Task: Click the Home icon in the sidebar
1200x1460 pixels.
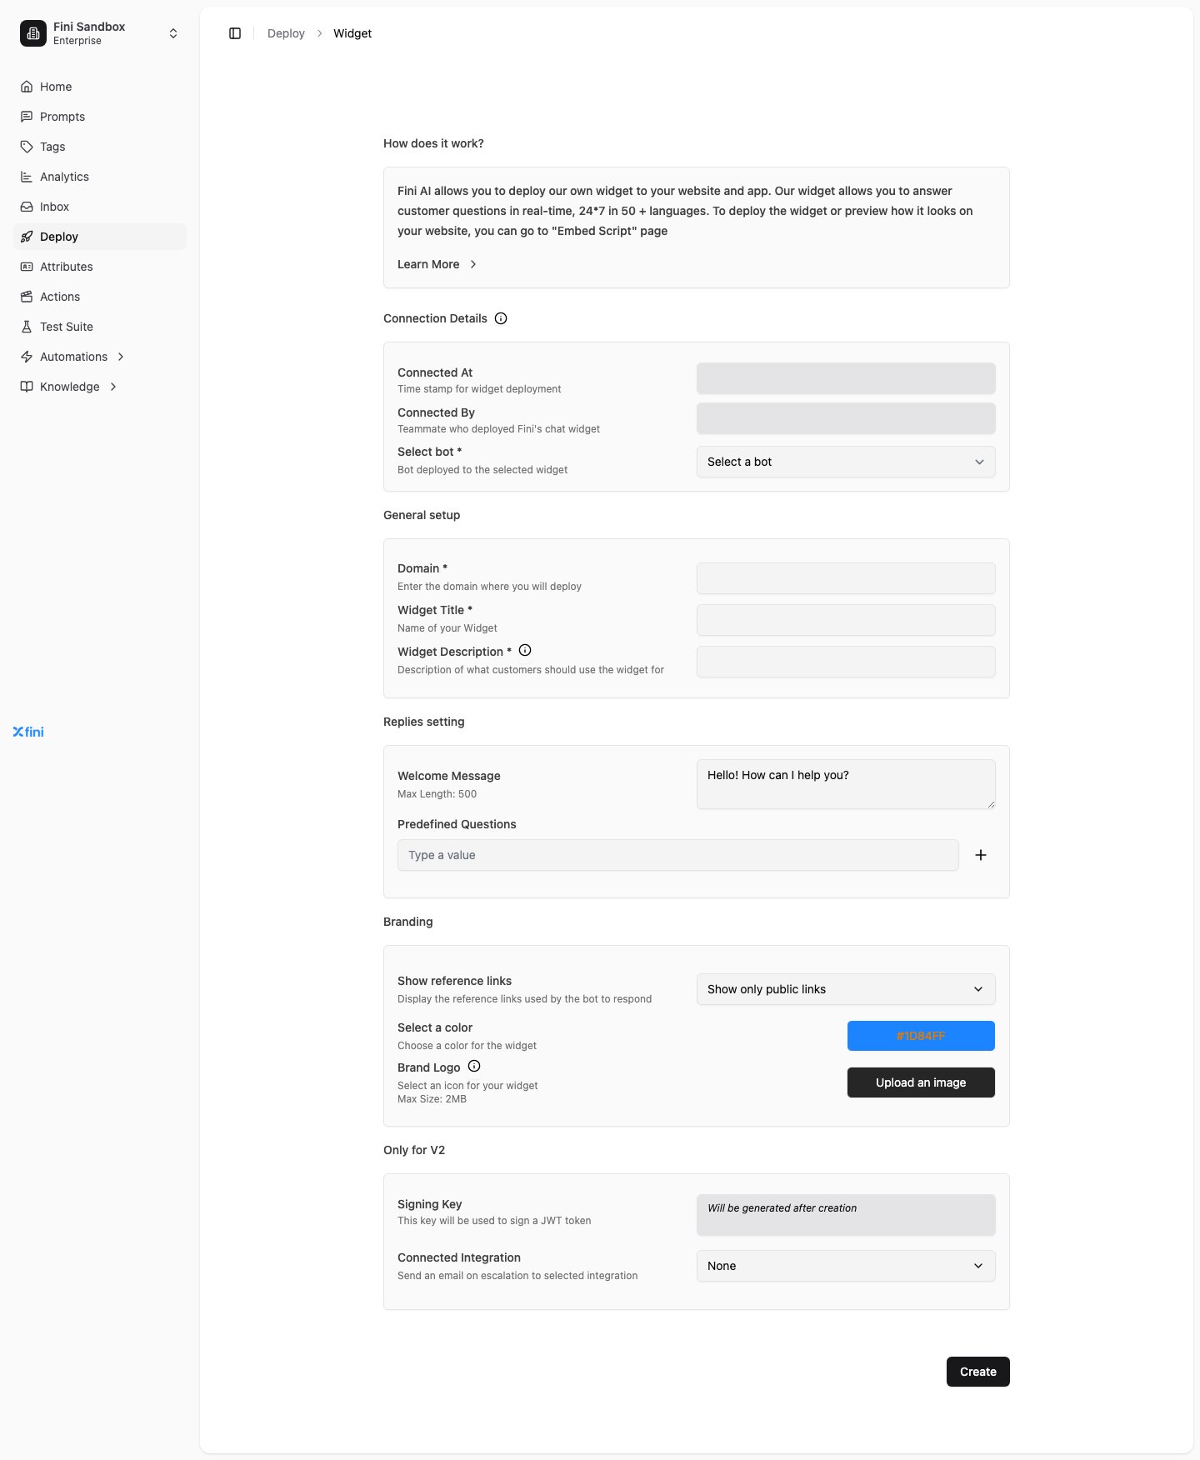Action: (x=27, y=87)
